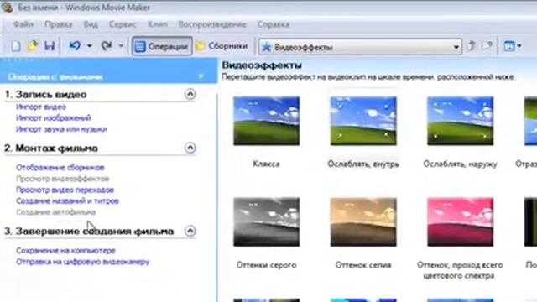Viewport: 537px width, 302px height.
Task: Click the Отображение сборников link
Action: coord(60,168)
